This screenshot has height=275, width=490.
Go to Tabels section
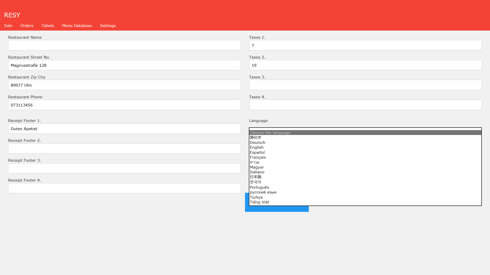(48, 26)
